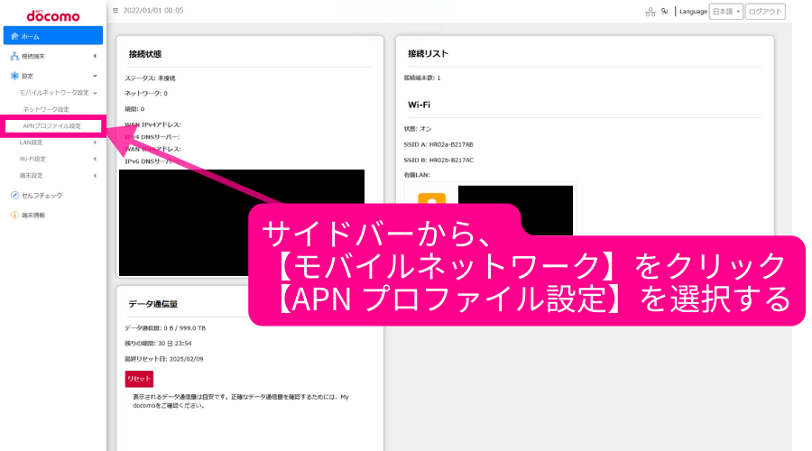The image size is (812, 451).
Task: Expand the LAN設定 chevron
Action: [96, 143]
